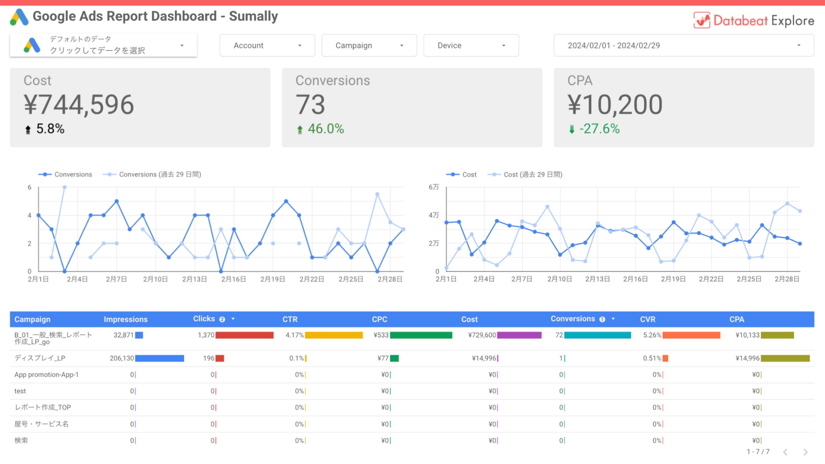
Task: Sort table by CPA column header
Action: point(737,319)
